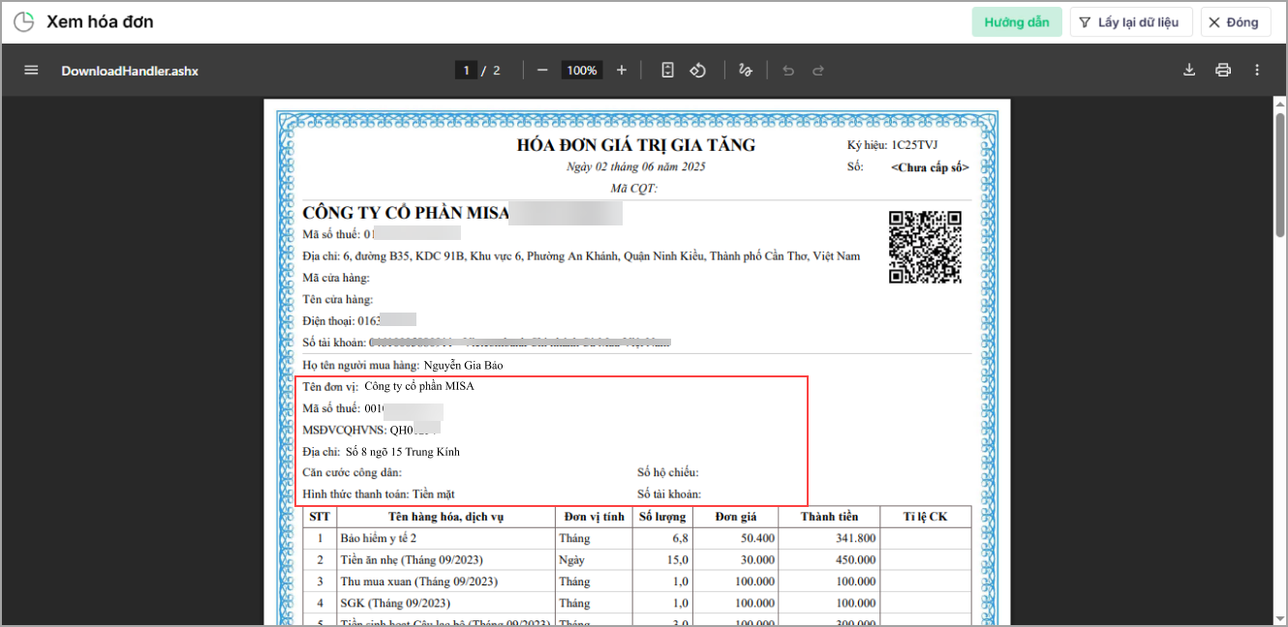Click the 100% zoom level field

pyautogui.click(x=582, y=71)
